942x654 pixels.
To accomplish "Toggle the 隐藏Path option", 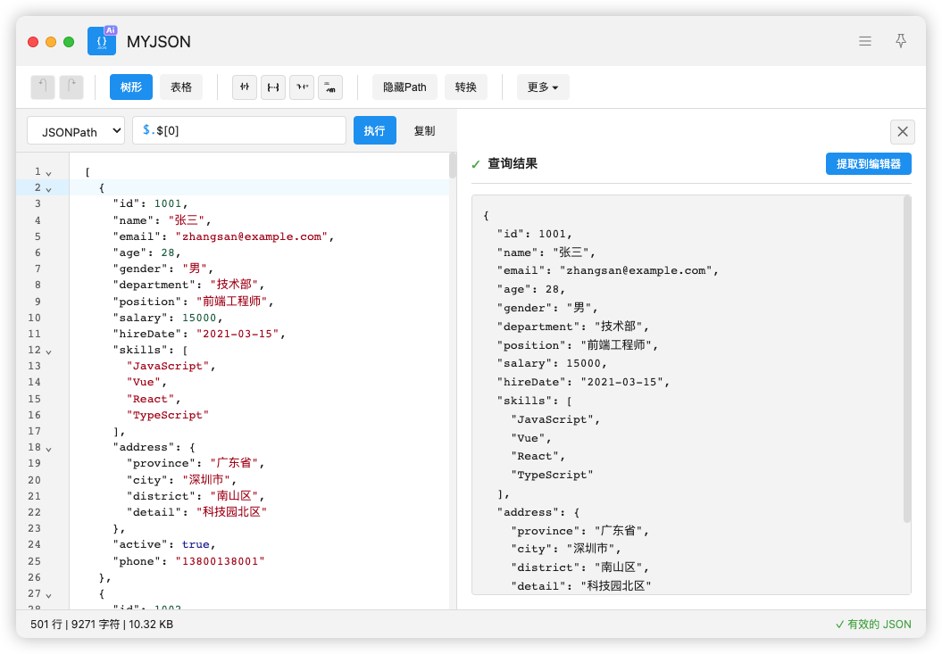I will pos(404,87).
